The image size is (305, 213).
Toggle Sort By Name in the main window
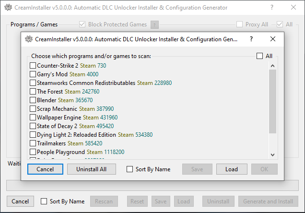pos(44,201)
